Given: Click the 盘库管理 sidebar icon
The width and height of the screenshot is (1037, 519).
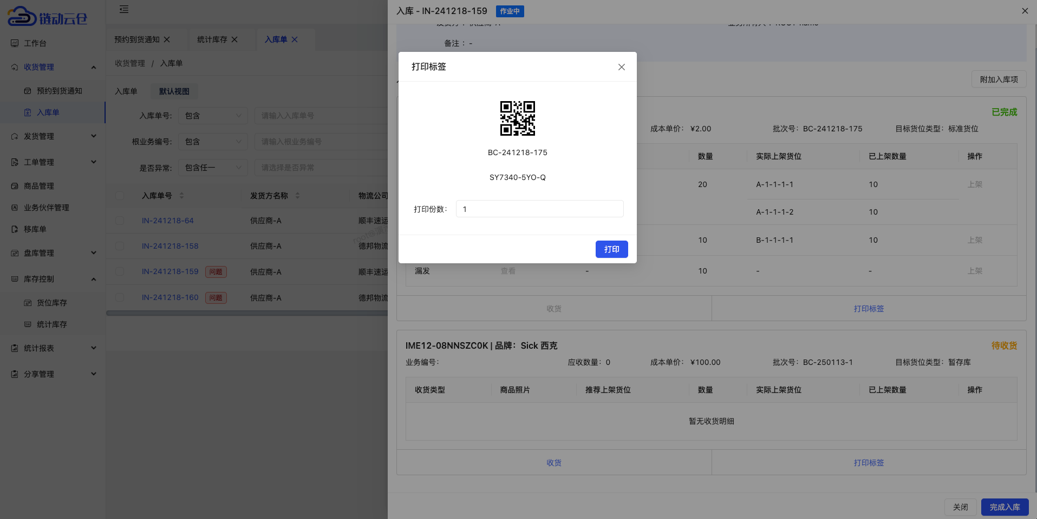Looking at the screenshot, I should 14,252.
